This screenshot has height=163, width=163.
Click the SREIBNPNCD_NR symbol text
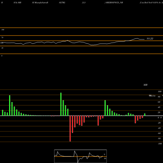point(114,3)
